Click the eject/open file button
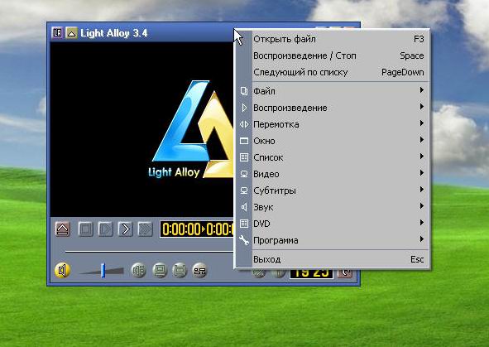489x347 pixels. 62,229
